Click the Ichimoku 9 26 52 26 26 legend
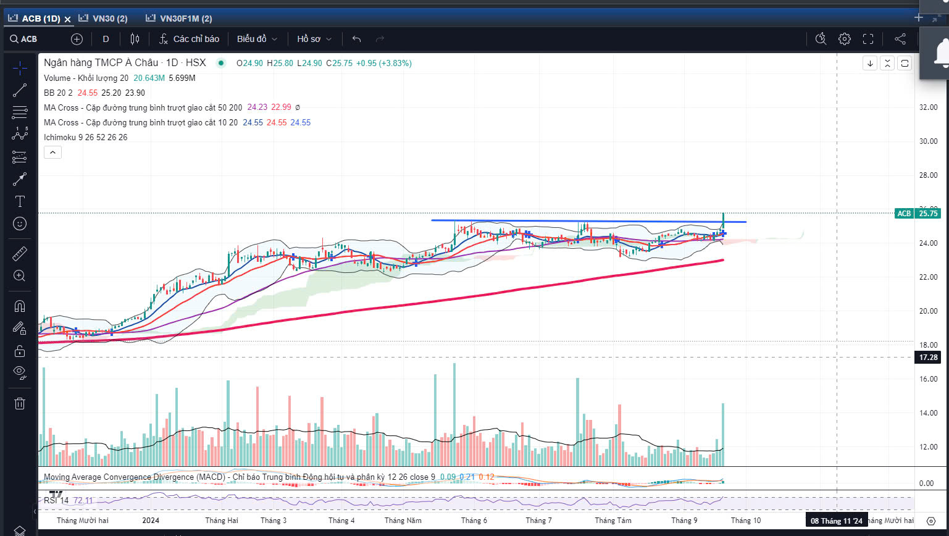The height and width of the screenshot is (536, 949). 86,137
